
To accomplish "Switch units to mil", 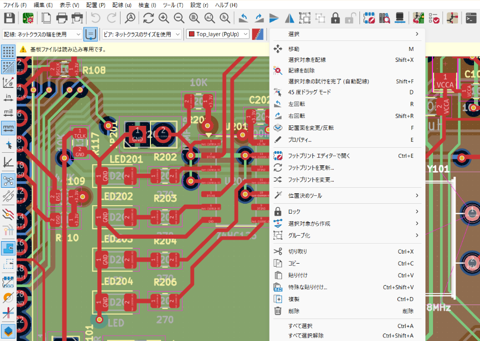I will [x=8, y=113].
